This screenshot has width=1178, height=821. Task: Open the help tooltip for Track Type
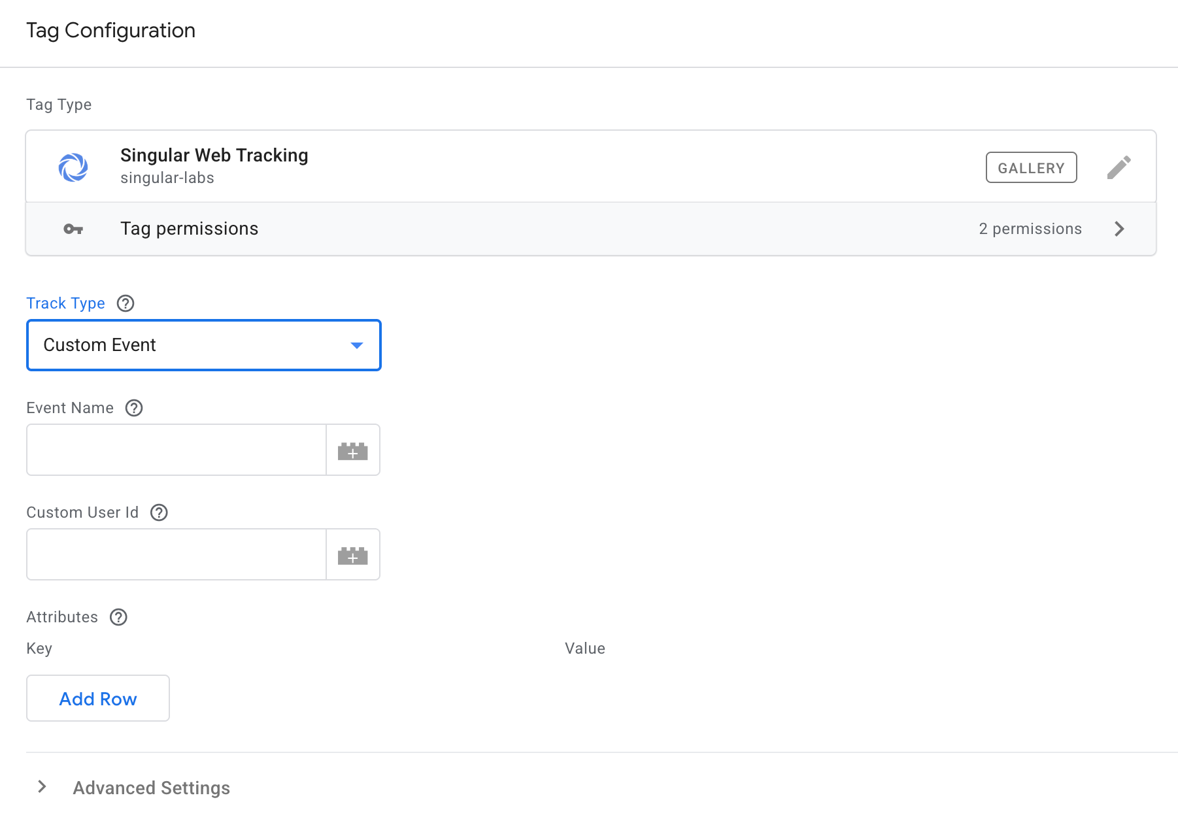tap(126, 303)
